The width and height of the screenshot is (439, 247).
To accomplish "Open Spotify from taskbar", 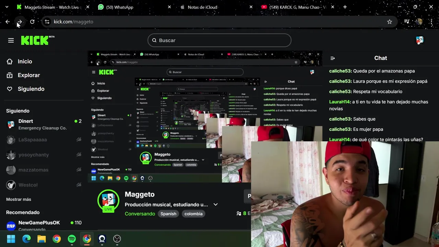I will 72,239.
